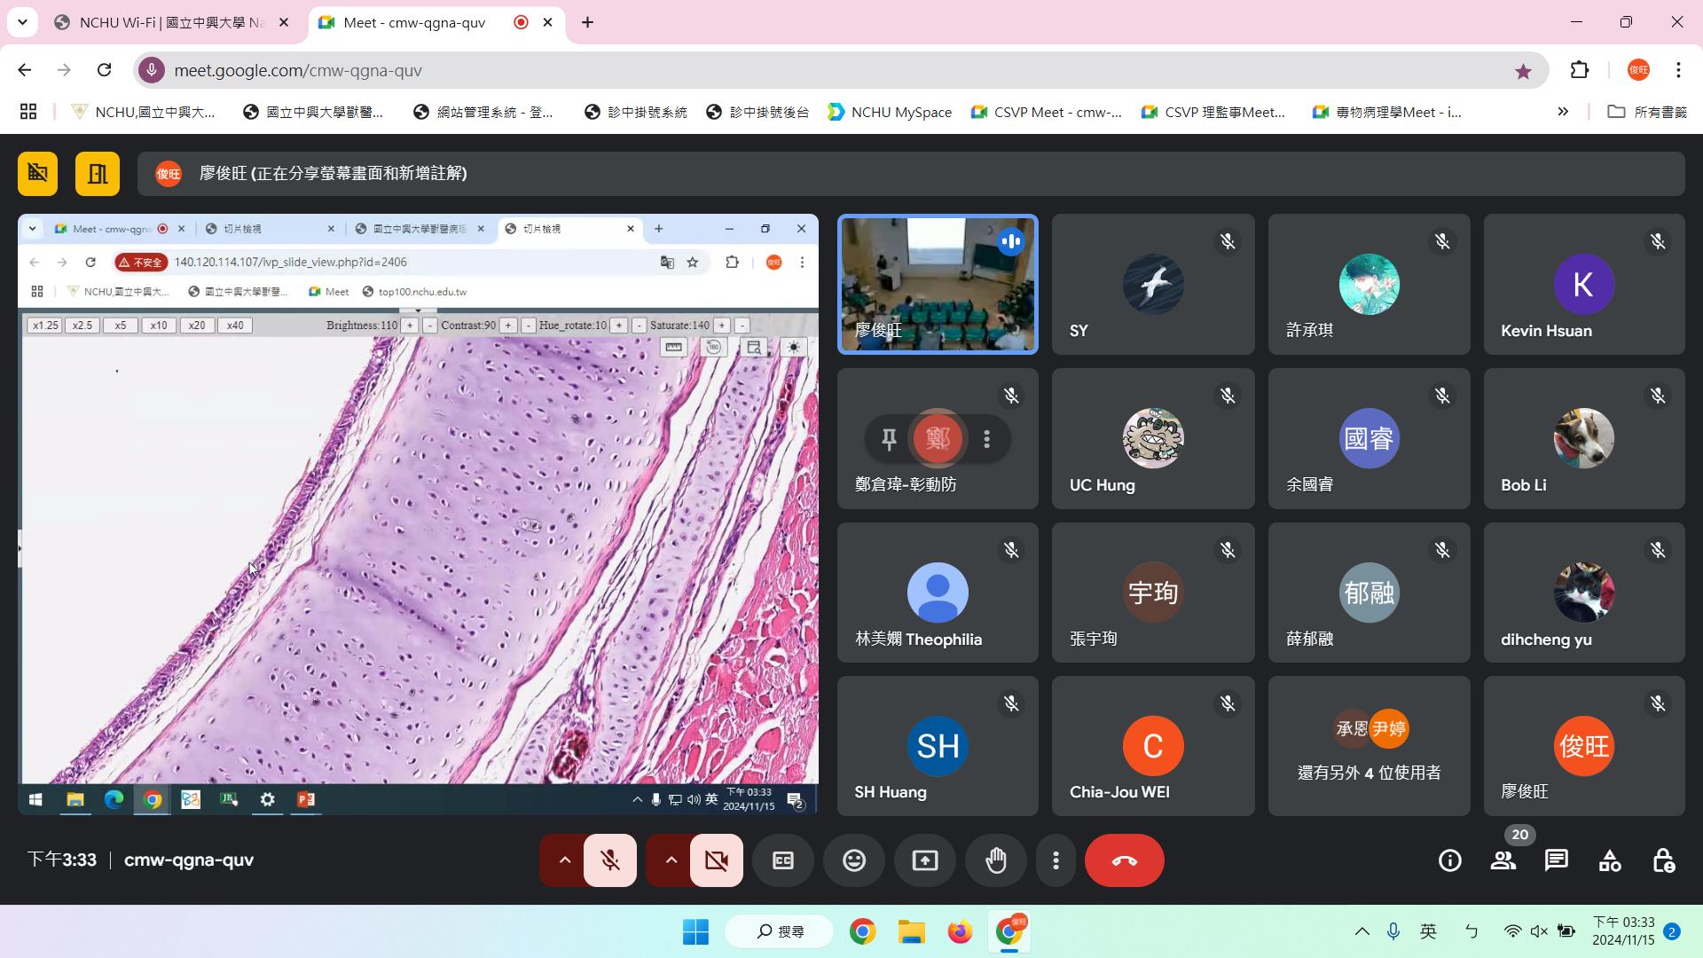Image resolution: width=1703 pixels, height=958 pixels.
Task: Open the NCHU MySpace bookmark
Action: pyautogui.click(x=890, y=112)
